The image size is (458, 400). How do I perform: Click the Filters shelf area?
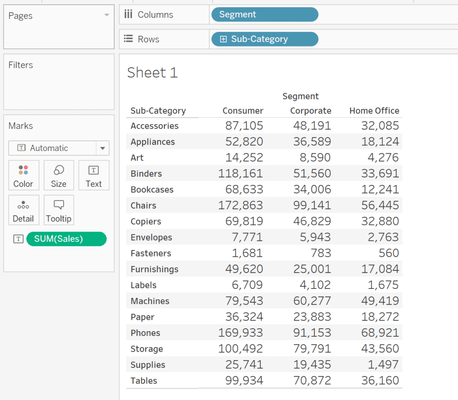59,85
